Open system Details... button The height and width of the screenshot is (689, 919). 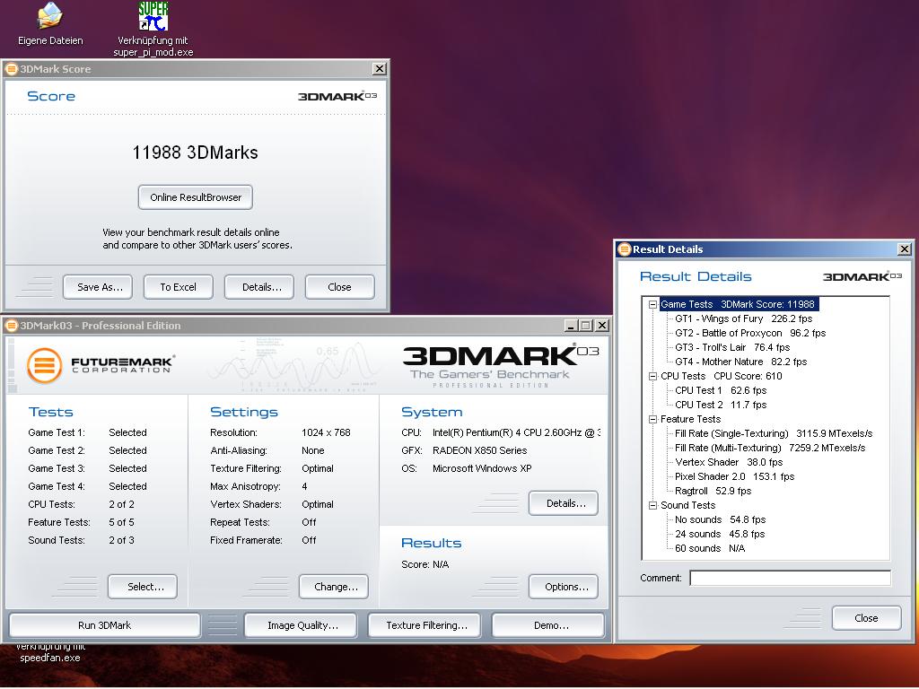564,503
